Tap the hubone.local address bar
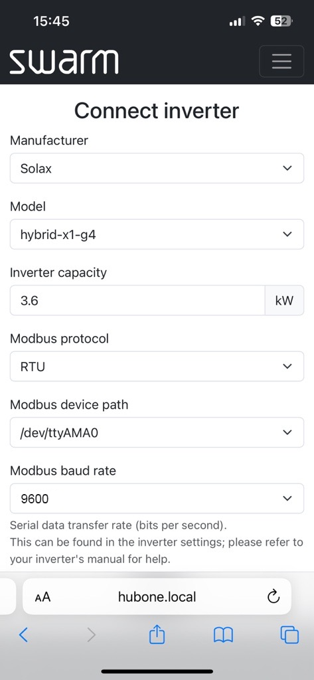Viewport: 314px width, 680px height. tap(157, 597)
